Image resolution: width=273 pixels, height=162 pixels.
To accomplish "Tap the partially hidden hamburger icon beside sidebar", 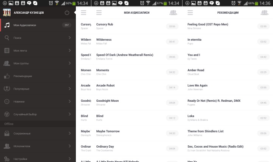I will 83,13.
